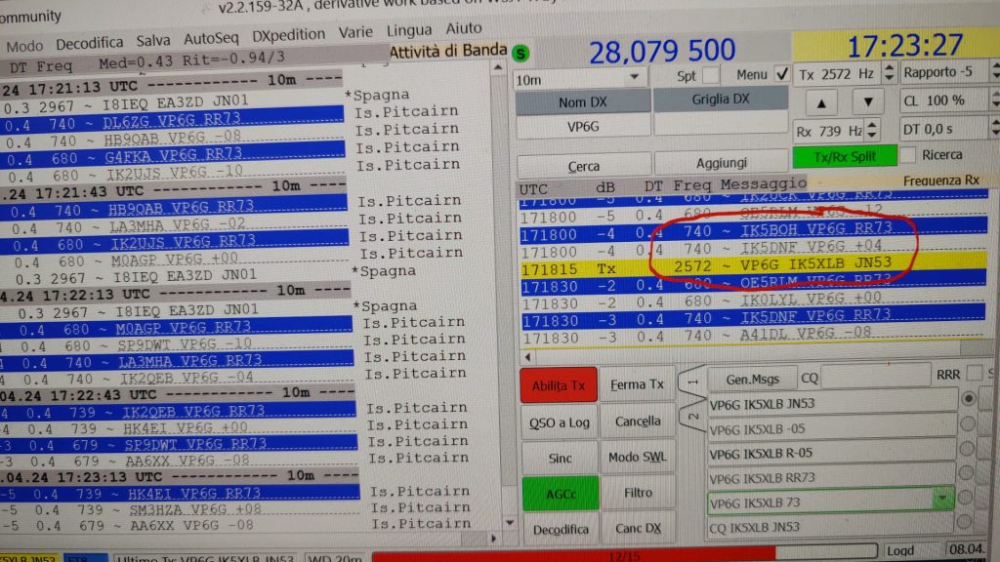Viewport: 1000px width, 562px height.
Task: Open the Modo menu
Action: (x=24, y=45)
